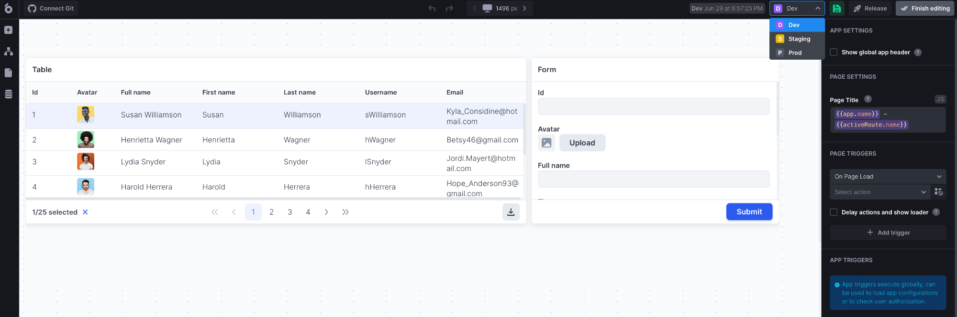
Task: Submit the form
Action: pos(749,212)
